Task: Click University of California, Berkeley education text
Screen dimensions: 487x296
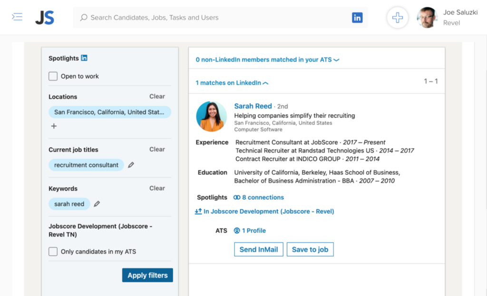Action: point(317,177)
